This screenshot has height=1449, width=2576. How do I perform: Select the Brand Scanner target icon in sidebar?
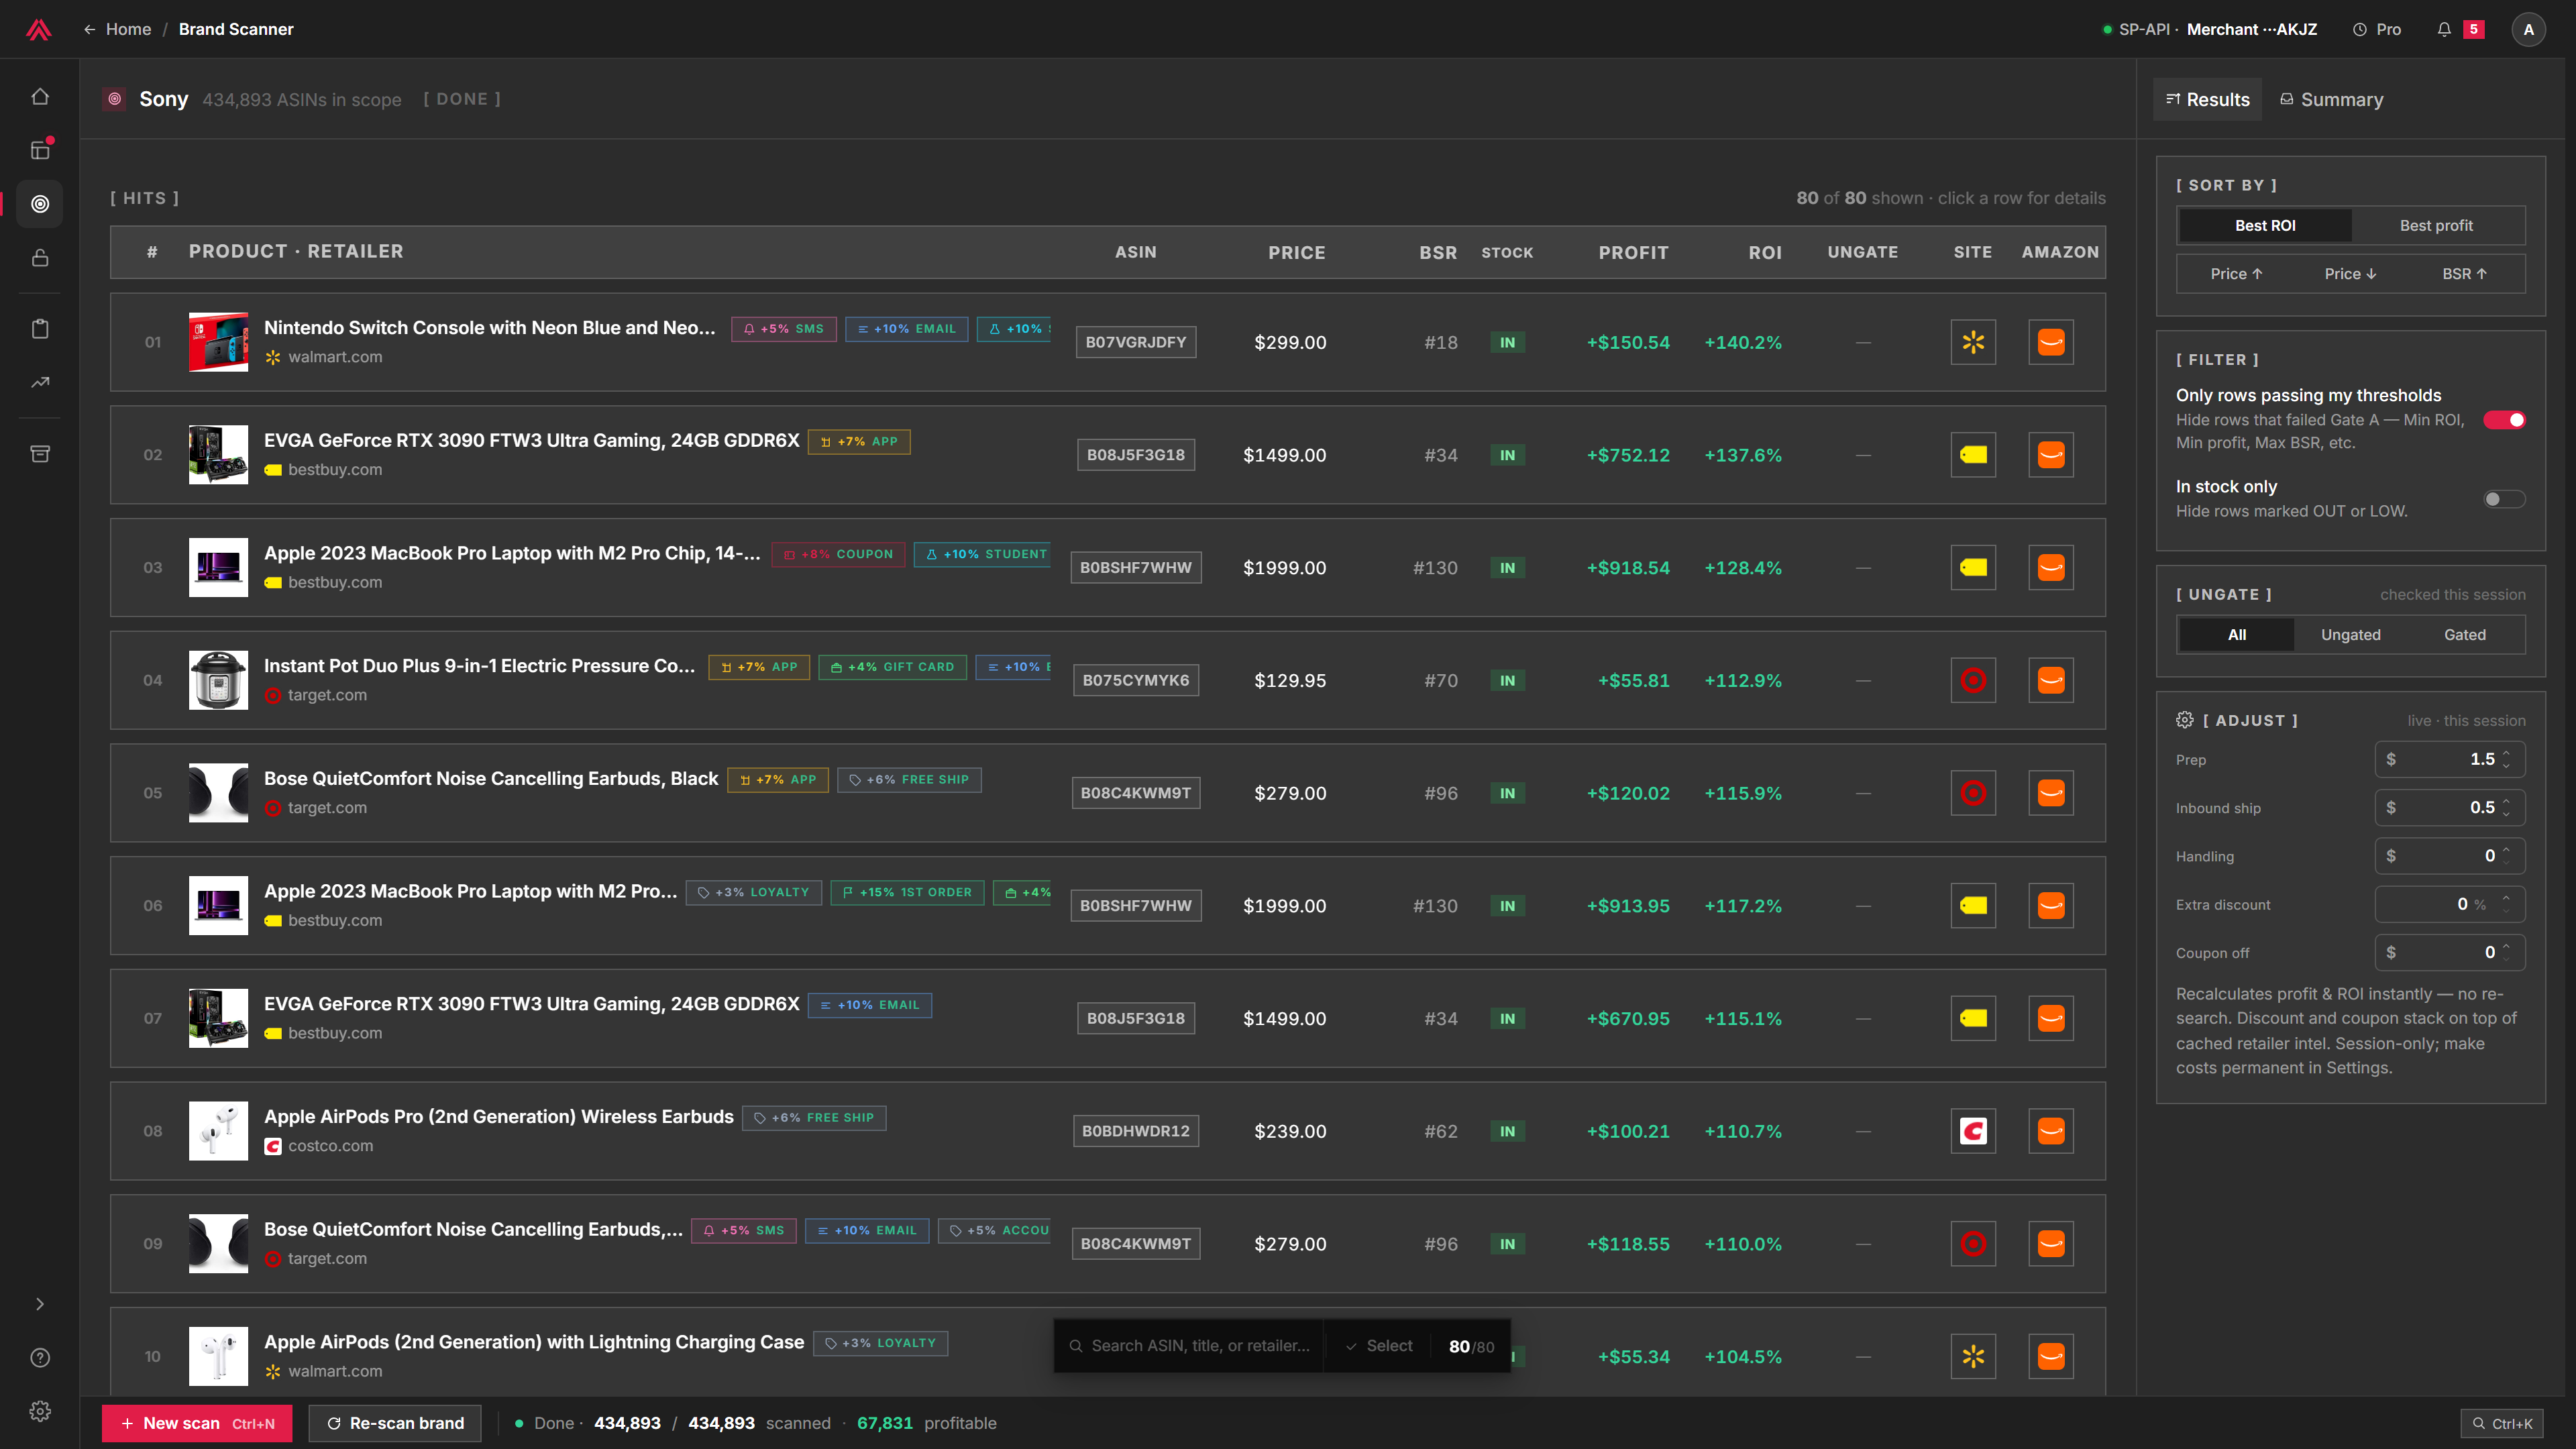tap(40, 204)
